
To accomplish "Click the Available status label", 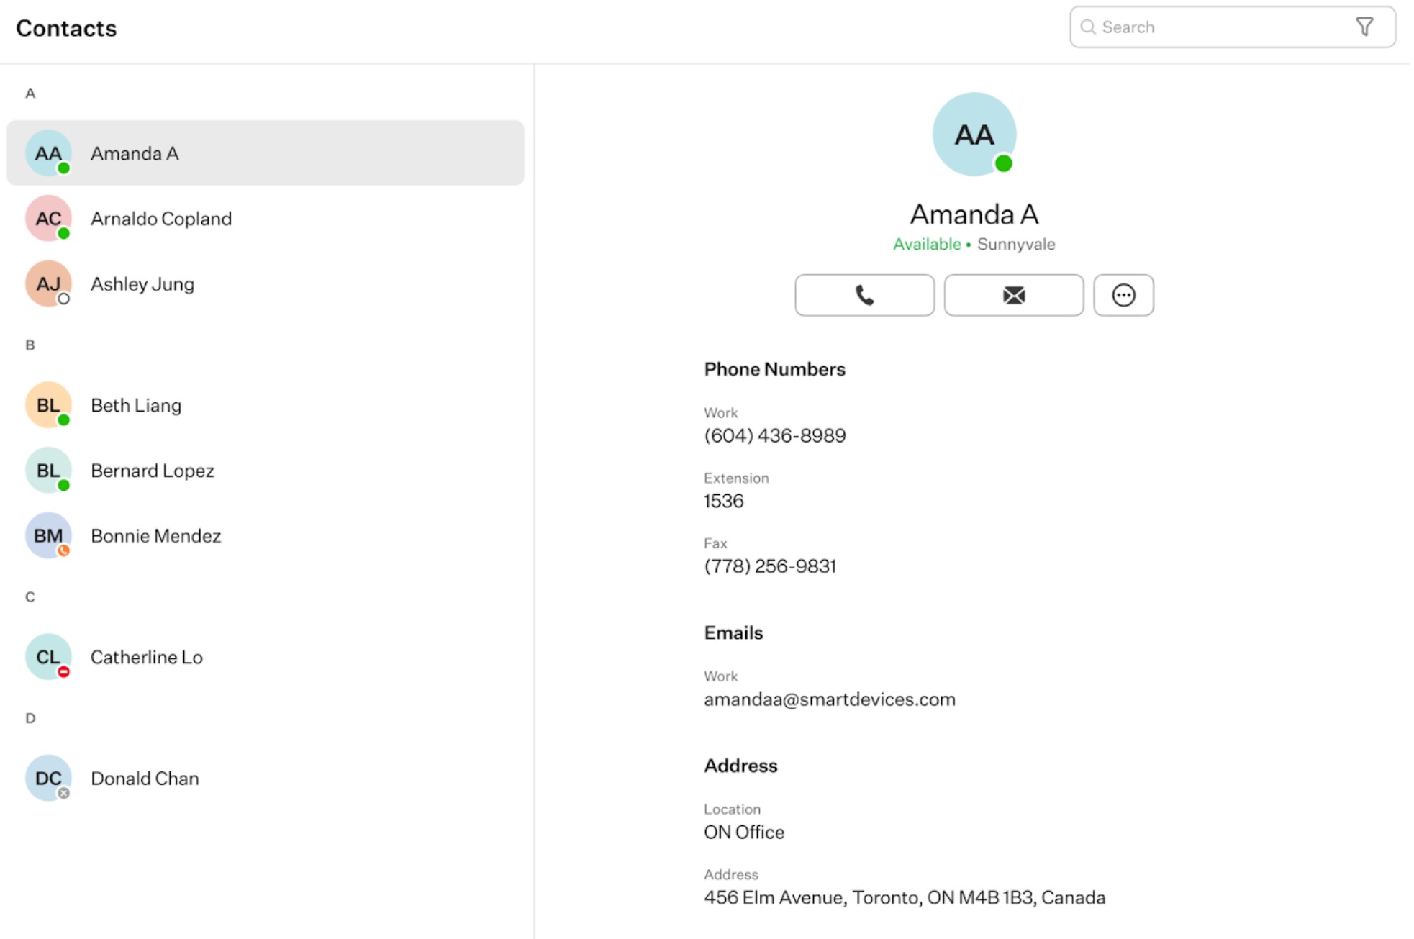I will coord(927,244).
